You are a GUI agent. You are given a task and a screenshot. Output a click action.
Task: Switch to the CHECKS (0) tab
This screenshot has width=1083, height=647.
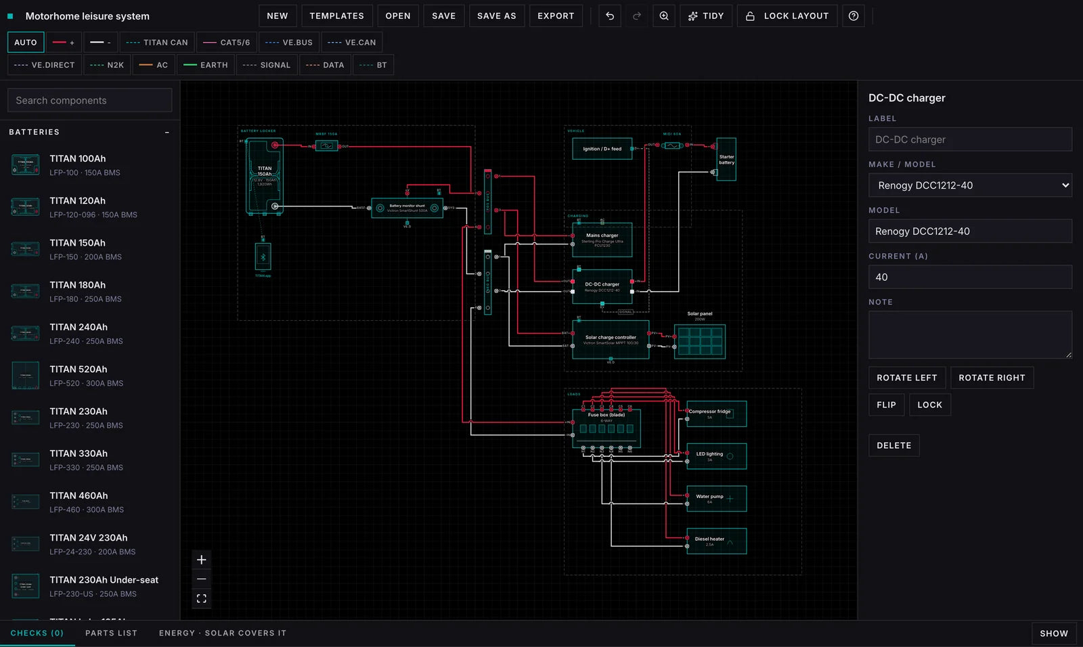point(37,633)
